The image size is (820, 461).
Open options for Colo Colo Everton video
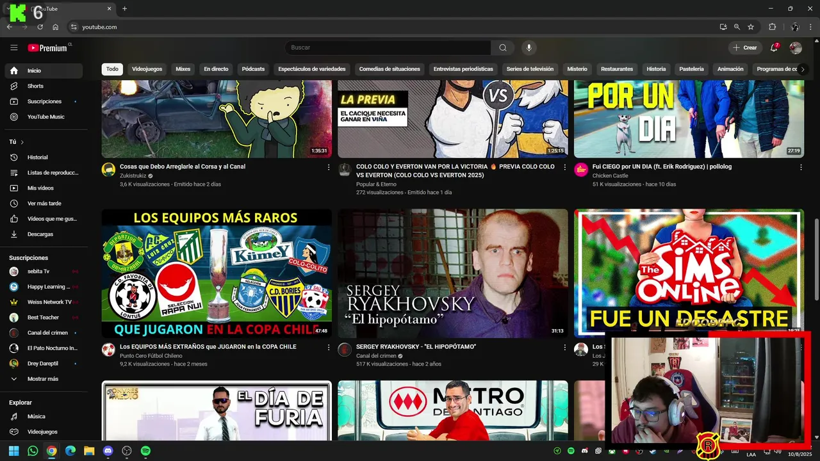[x=564, y=167]
